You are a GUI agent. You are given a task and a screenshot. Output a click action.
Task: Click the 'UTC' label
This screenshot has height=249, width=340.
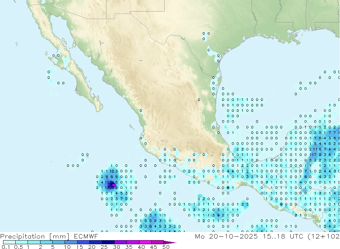pyautogui.click(x=296, y=236)
